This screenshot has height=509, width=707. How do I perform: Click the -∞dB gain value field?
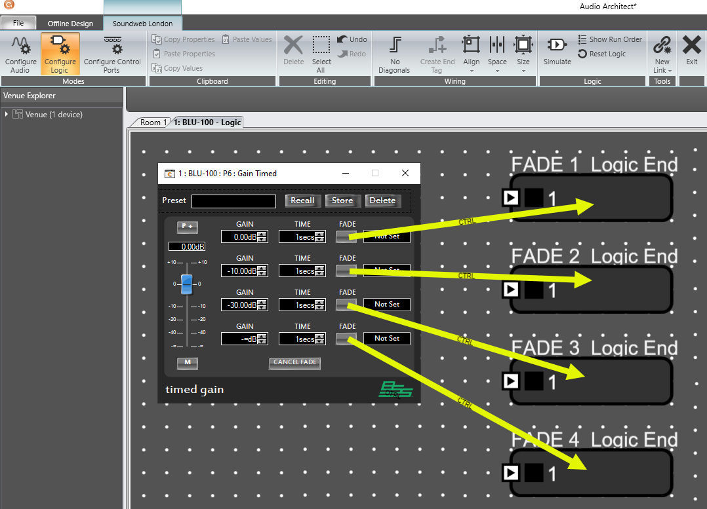245,339
